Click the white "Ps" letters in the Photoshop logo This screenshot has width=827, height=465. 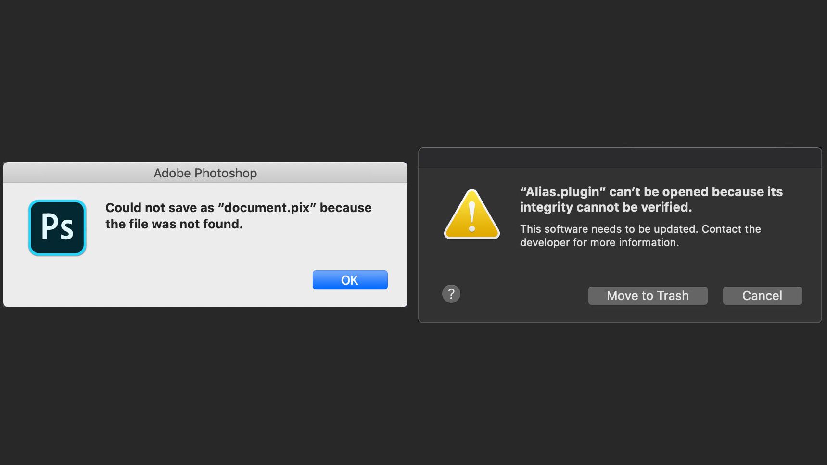pyautogui.click(x=57, y=227)
